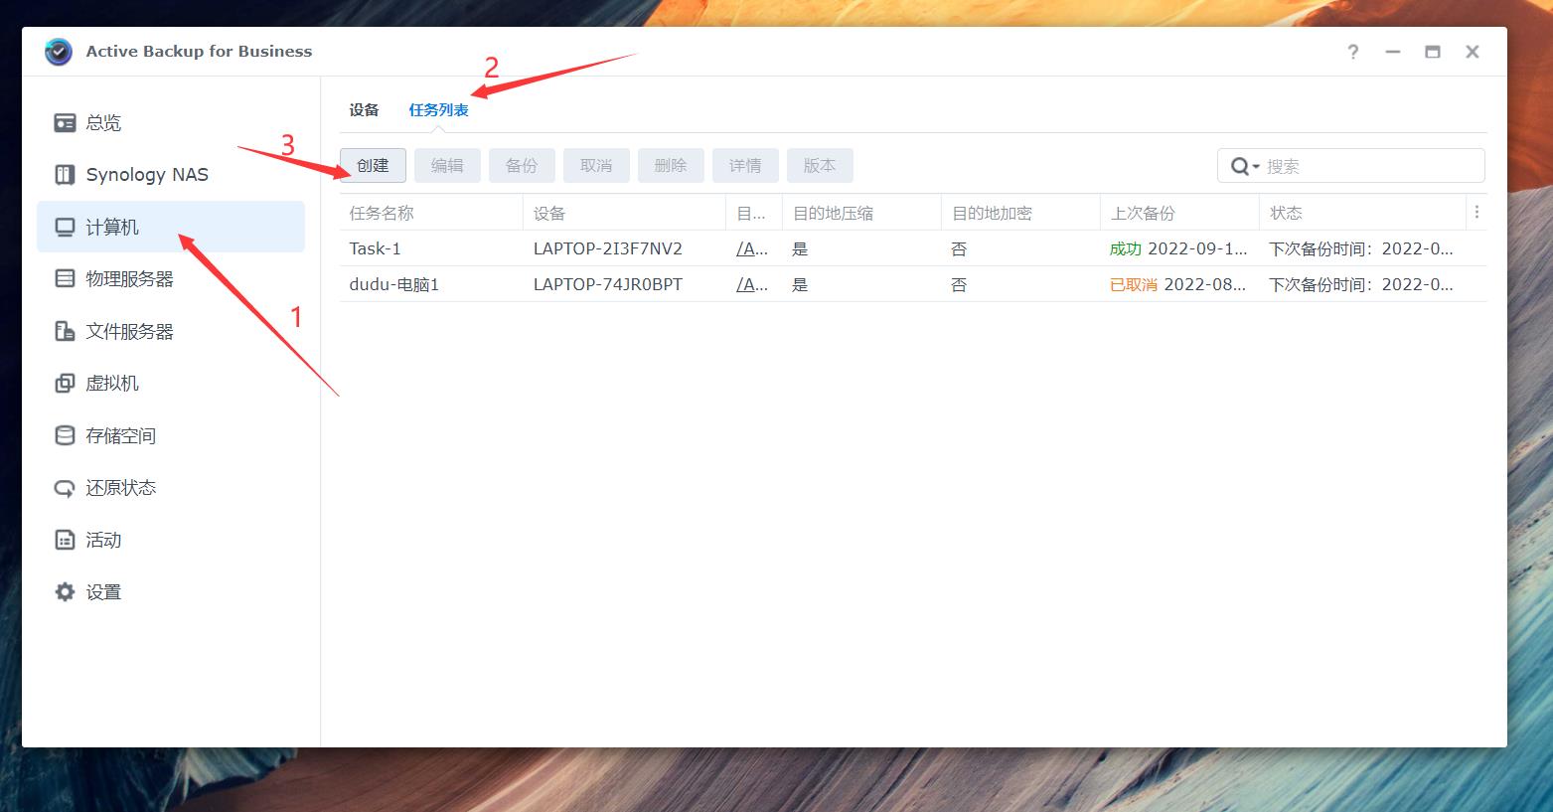Click the 虚拟机 virtual machine icon
Viewport: 1553px width, 812px height.
tap(65, 384)
